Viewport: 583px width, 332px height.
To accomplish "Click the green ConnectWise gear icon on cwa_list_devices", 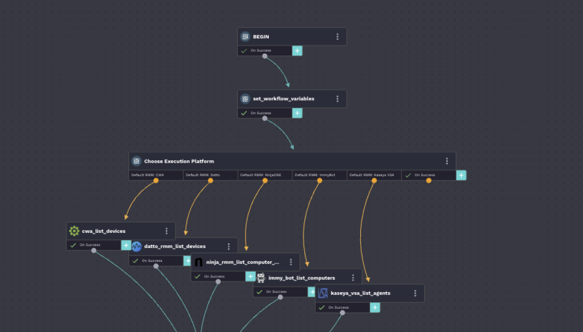I will (x=74, y=231).
